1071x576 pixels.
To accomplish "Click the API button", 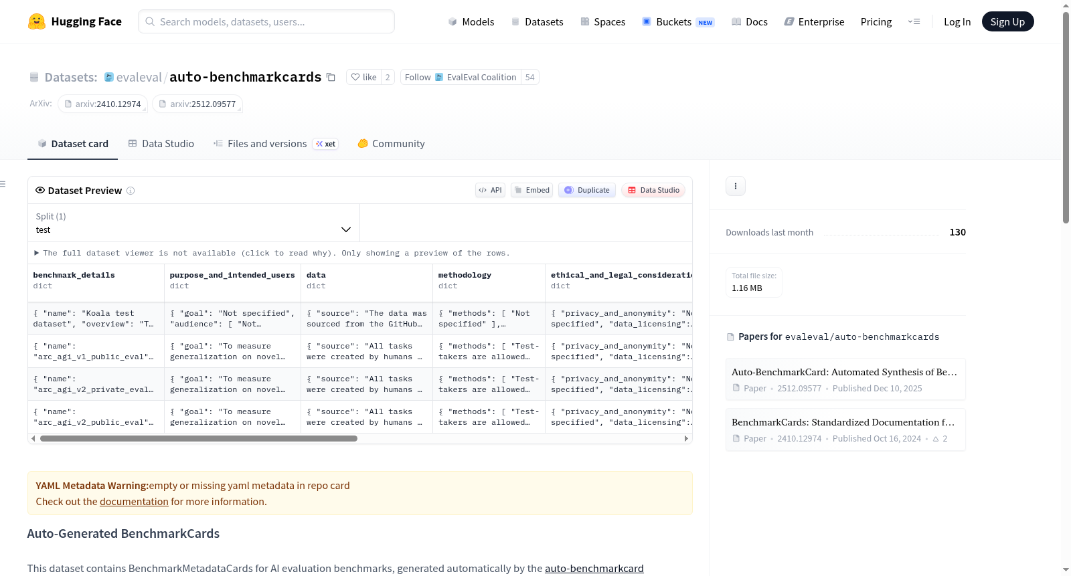I will (x=490, y=190).
